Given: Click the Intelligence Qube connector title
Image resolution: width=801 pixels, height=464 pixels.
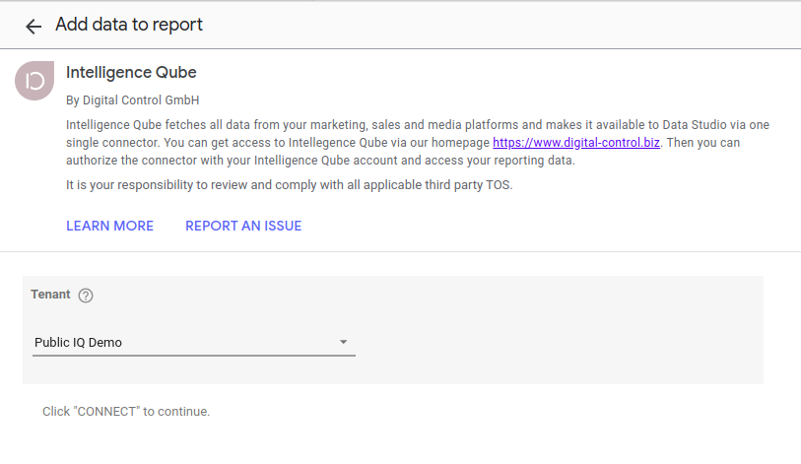Looking at the screenshot, I should 131,72.
